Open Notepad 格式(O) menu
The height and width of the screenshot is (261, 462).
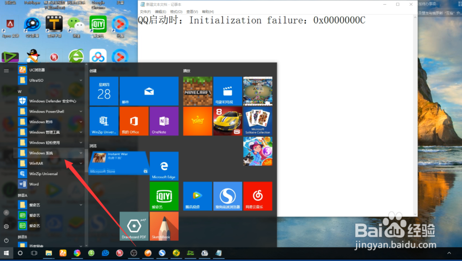[x=176, y=12]
